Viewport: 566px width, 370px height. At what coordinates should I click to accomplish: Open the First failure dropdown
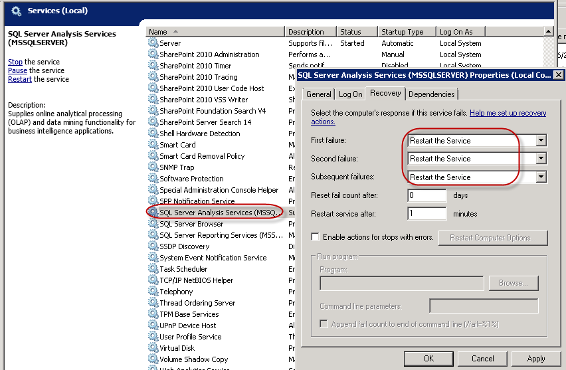click(x=541, y=140)
